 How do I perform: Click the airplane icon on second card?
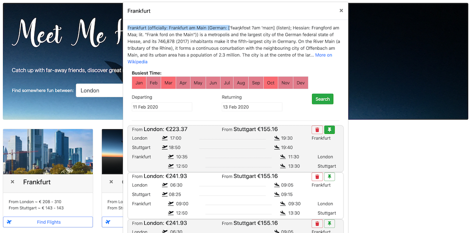(108, 222)
